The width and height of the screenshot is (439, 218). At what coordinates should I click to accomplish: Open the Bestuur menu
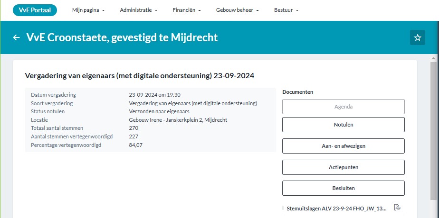click(286, 10)
